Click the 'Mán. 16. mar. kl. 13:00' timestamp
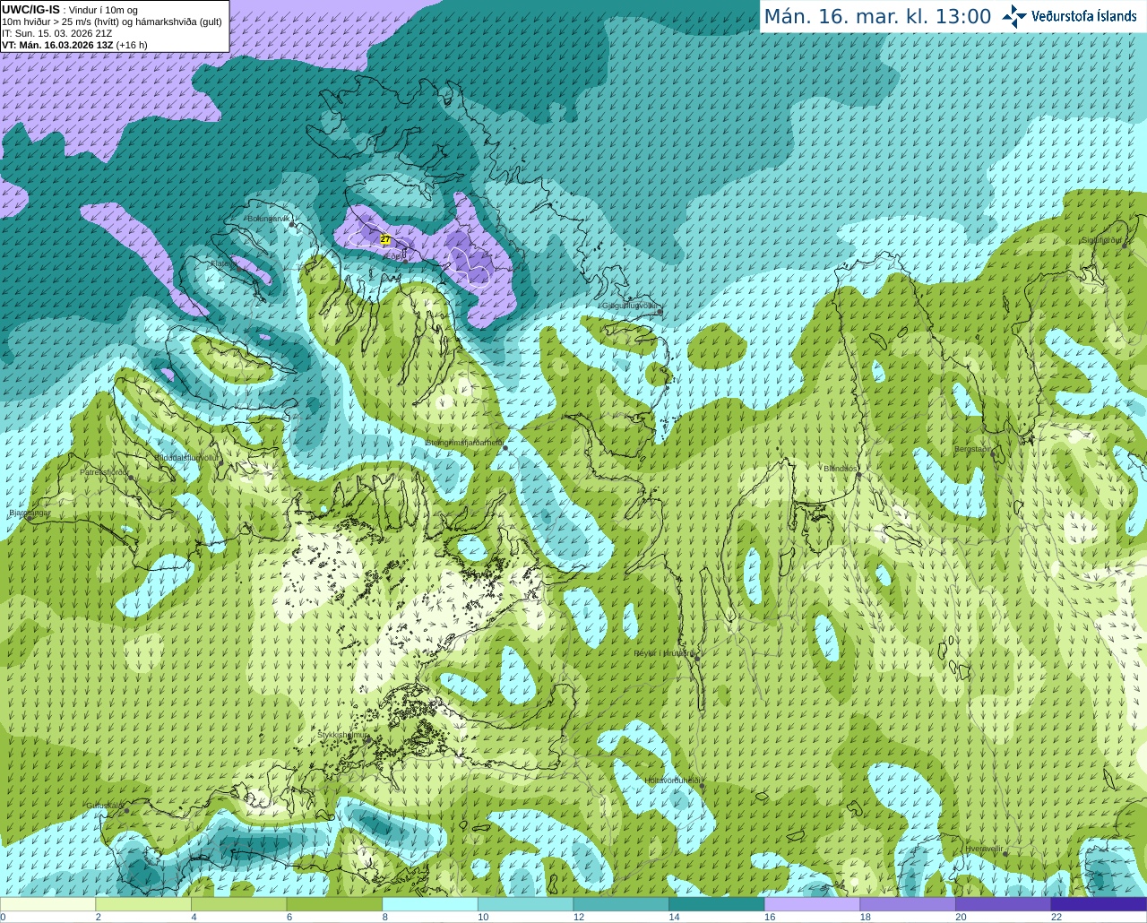This screenshot has height=923, width=1147. (x=877, y=17)
